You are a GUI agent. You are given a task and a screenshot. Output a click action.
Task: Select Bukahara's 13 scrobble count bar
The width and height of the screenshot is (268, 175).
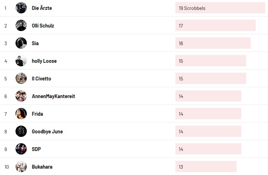click(x=206, y=167)
